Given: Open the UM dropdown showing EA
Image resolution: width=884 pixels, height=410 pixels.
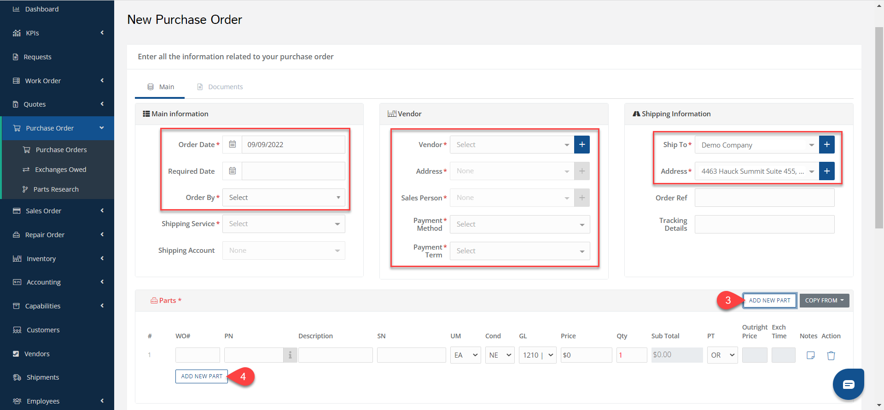Looking at the screenshot, I should (x=465, y=355).
